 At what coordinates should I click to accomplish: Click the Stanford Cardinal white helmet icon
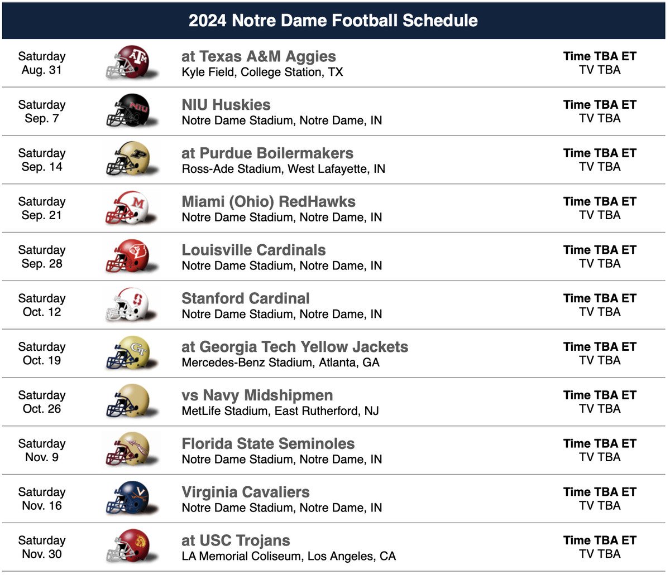point(128,305)
